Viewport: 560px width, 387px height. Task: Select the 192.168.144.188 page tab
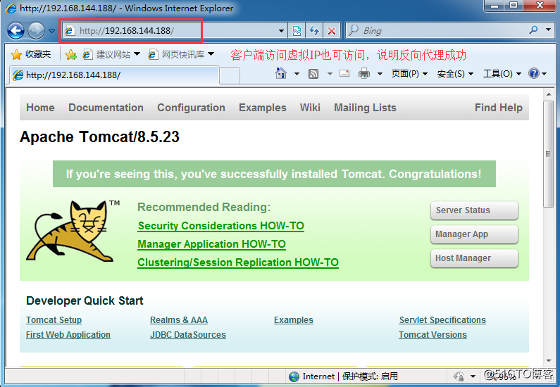(114, 75)
